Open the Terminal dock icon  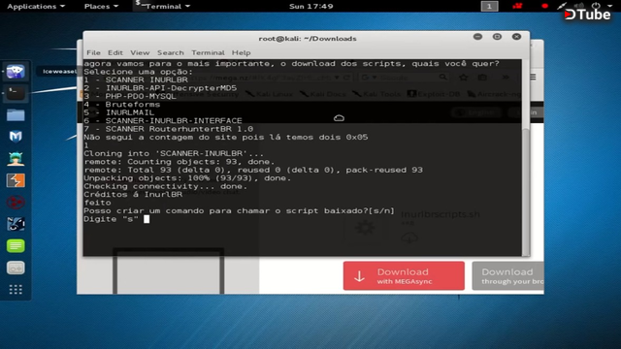click(16, 93)
